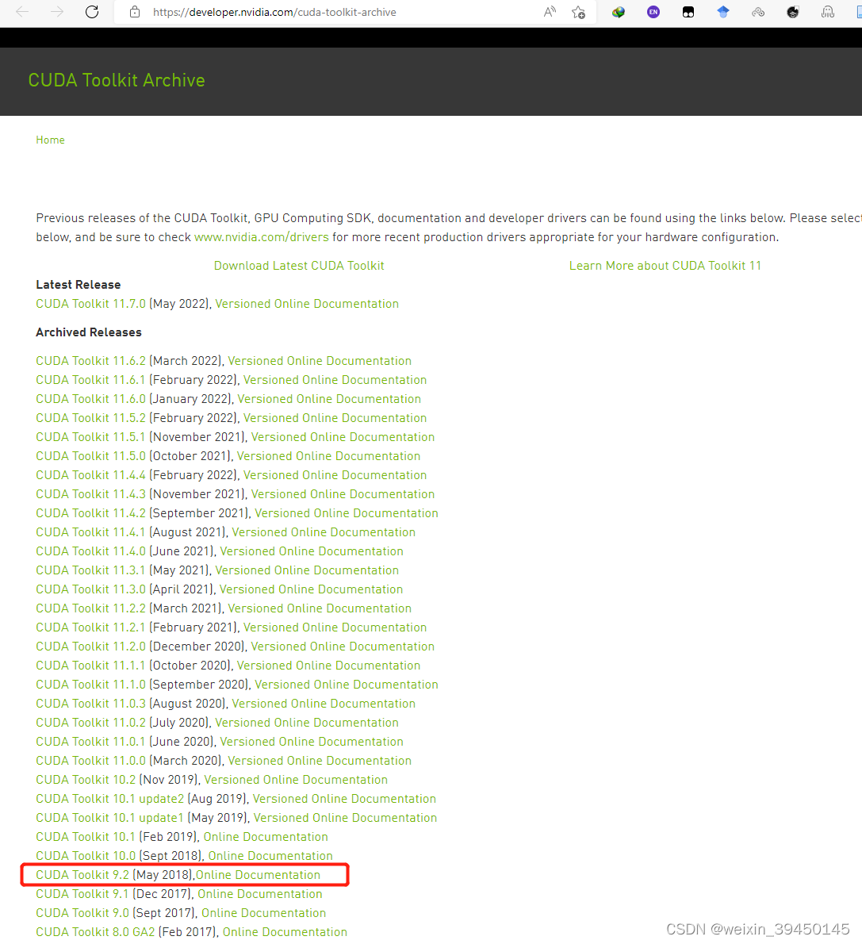862x944 pixels.
Task: Click the Home breadcrumb link
Action: click(x=50, y=140)
